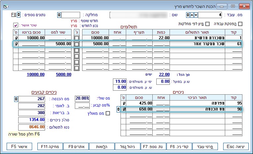The image size is (253, 154).
Task: Toggle הפסקת עבודה checkbox
Action: [x=240, y=24]
